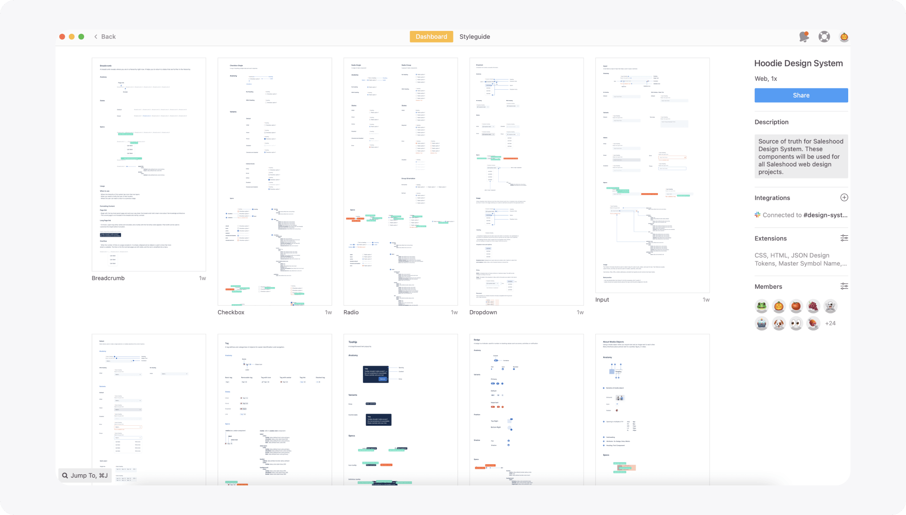906x515 pixels.
Task: Click the 1w timestamp under Input
Action: [706, 300]
